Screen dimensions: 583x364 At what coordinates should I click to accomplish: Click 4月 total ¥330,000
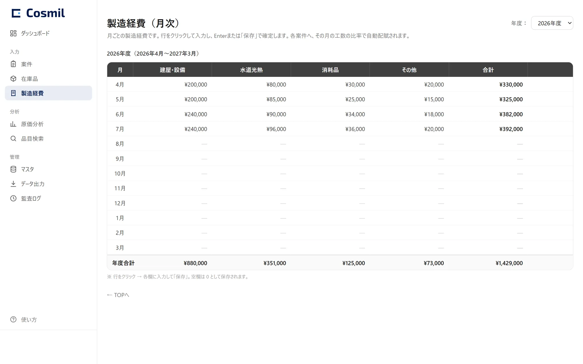point(511,85)
